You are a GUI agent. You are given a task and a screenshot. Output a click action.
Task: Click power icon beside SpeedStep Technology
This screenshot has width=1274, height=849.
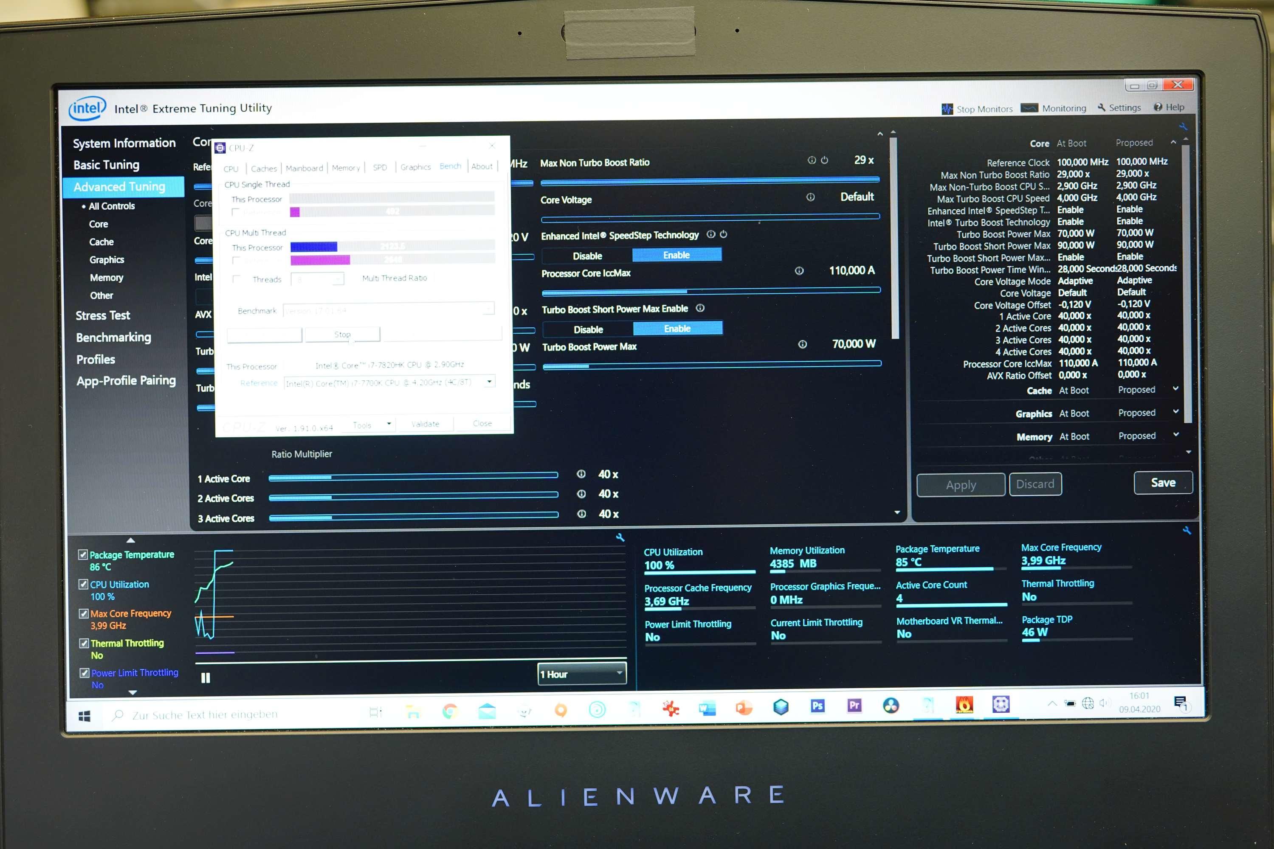coord(723,234)
